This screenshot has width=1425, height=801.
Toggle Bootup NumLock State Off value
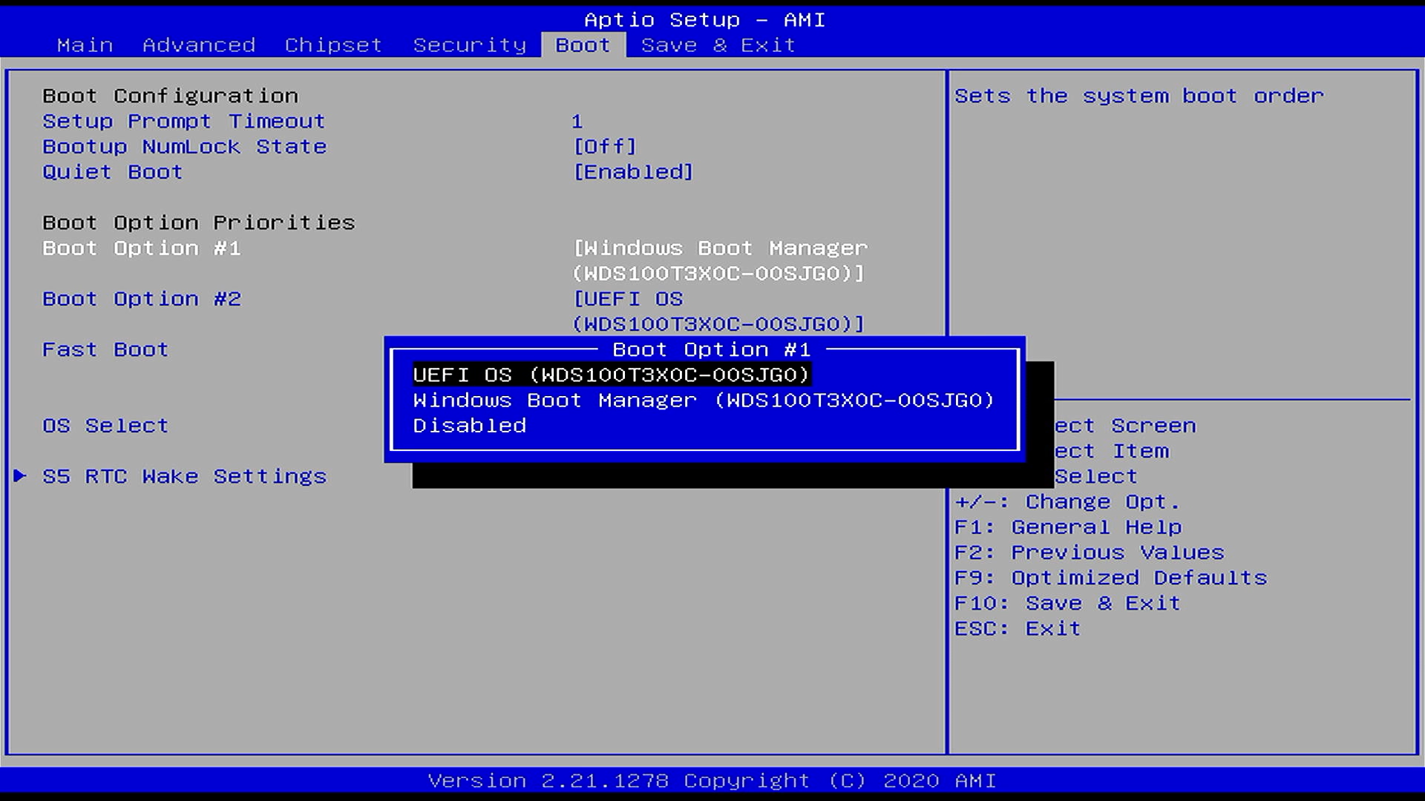605,147
